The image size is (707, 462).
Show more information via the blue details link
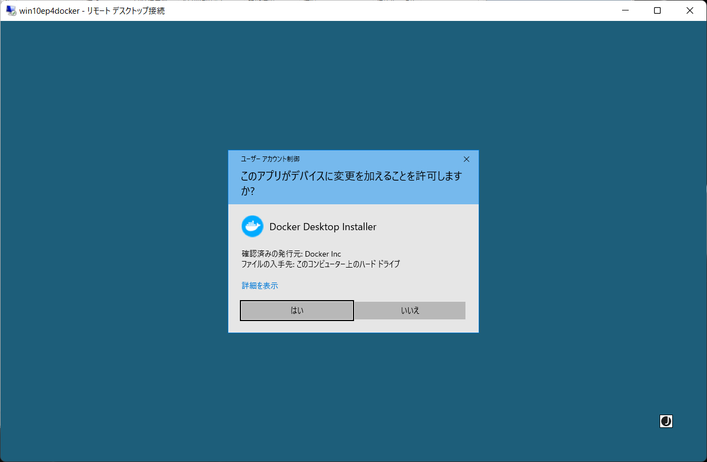coord(259,285)
